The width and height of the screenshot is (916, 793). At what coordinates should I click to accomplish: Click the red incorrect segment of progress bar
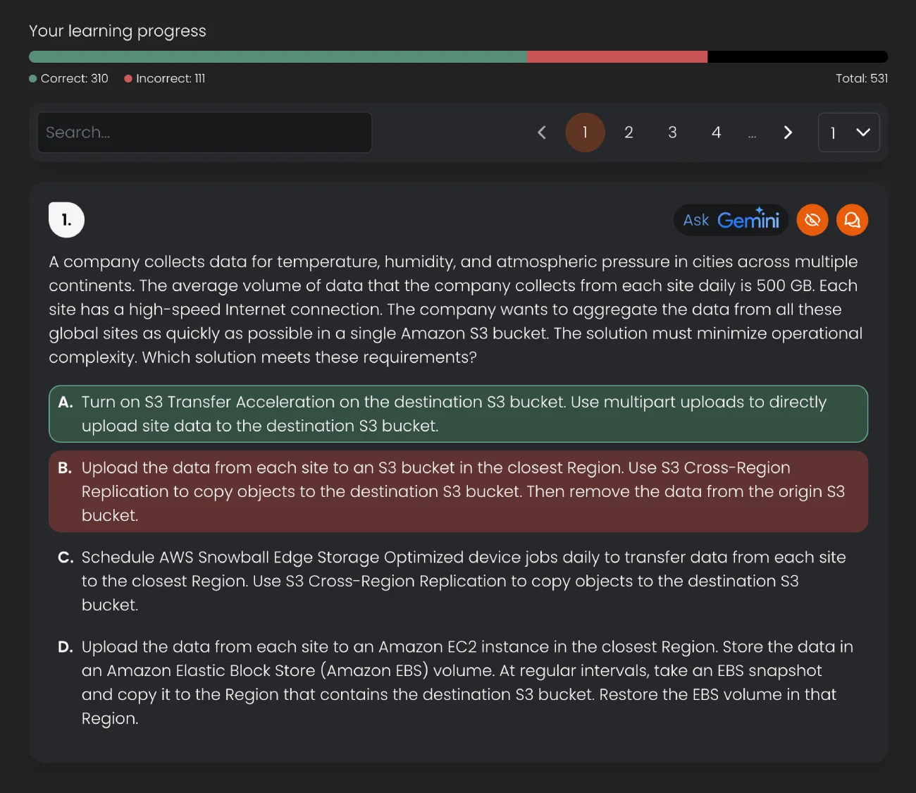(617, 57)
